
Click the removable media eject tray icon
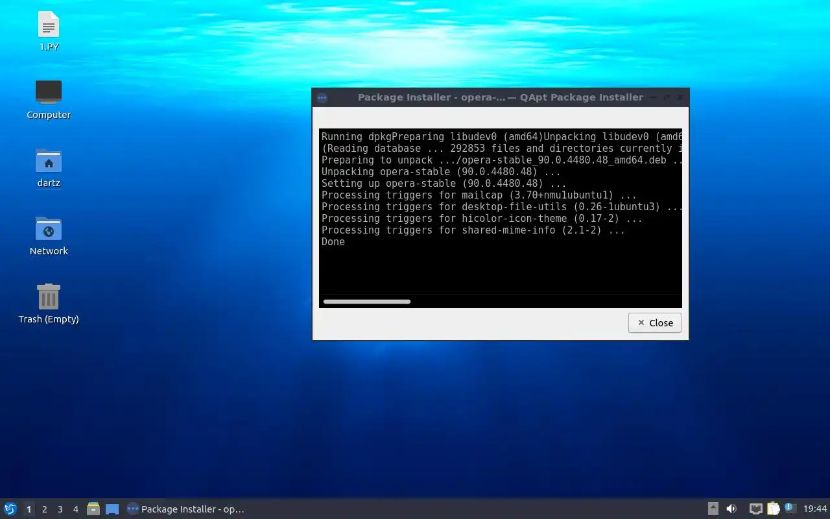pos(713,509)
